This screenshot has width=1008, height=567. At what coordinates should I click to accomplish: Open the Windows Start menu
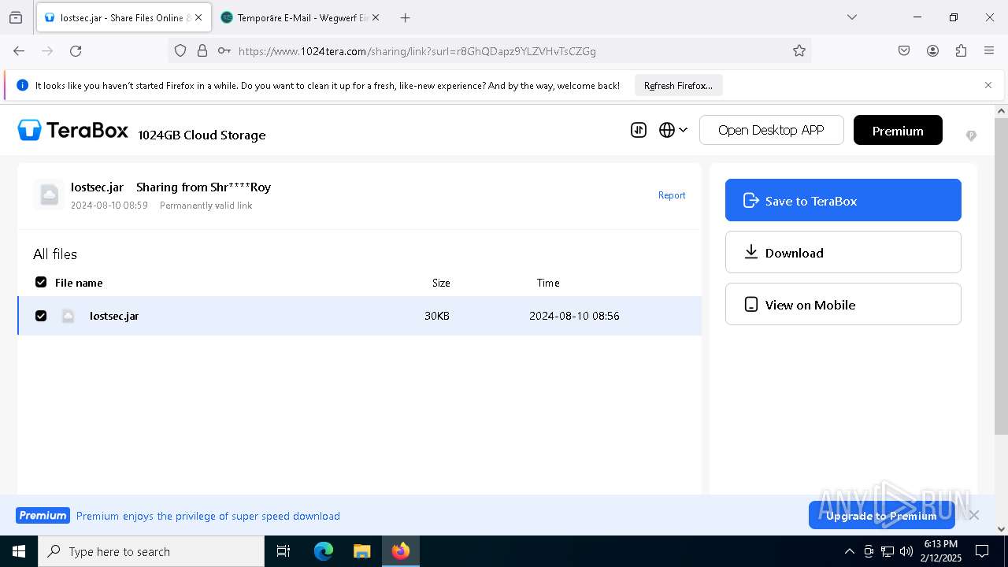coord(19,551)
